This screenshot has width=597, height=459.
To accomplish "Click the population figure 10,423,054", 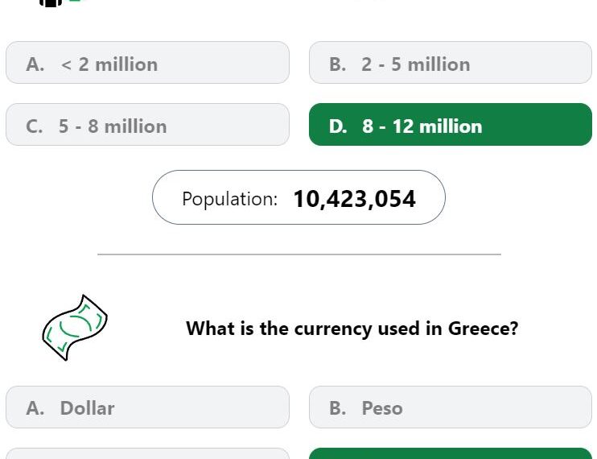I will 355,199.
